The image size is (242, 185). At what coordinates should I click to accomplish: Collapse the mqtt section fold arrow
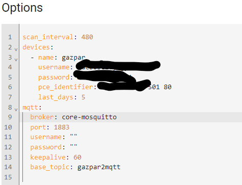tap(16, 110)
